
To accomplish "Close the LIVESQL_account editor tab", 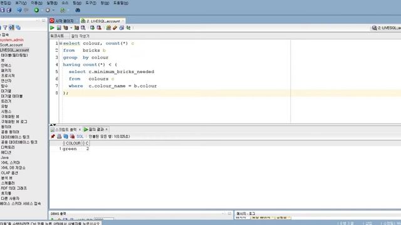I will coord(123,21).
